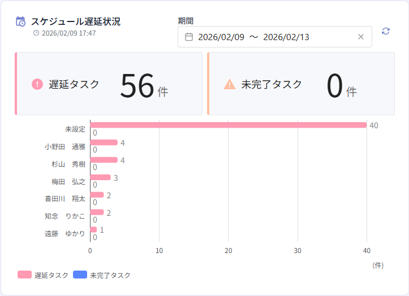Screen dimensions: 409x296
Task: Click the 遠藤 ゆかり name label
Action: [x=65, y=233]
